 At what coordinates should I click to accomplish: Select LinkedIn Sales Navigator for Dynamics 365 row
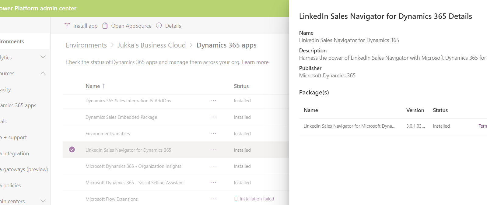coord(176,150)
